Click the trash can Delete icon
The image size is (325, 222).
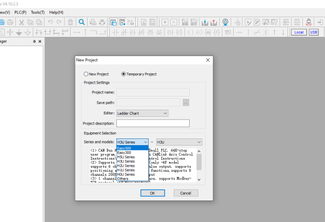tap(70, 22)
